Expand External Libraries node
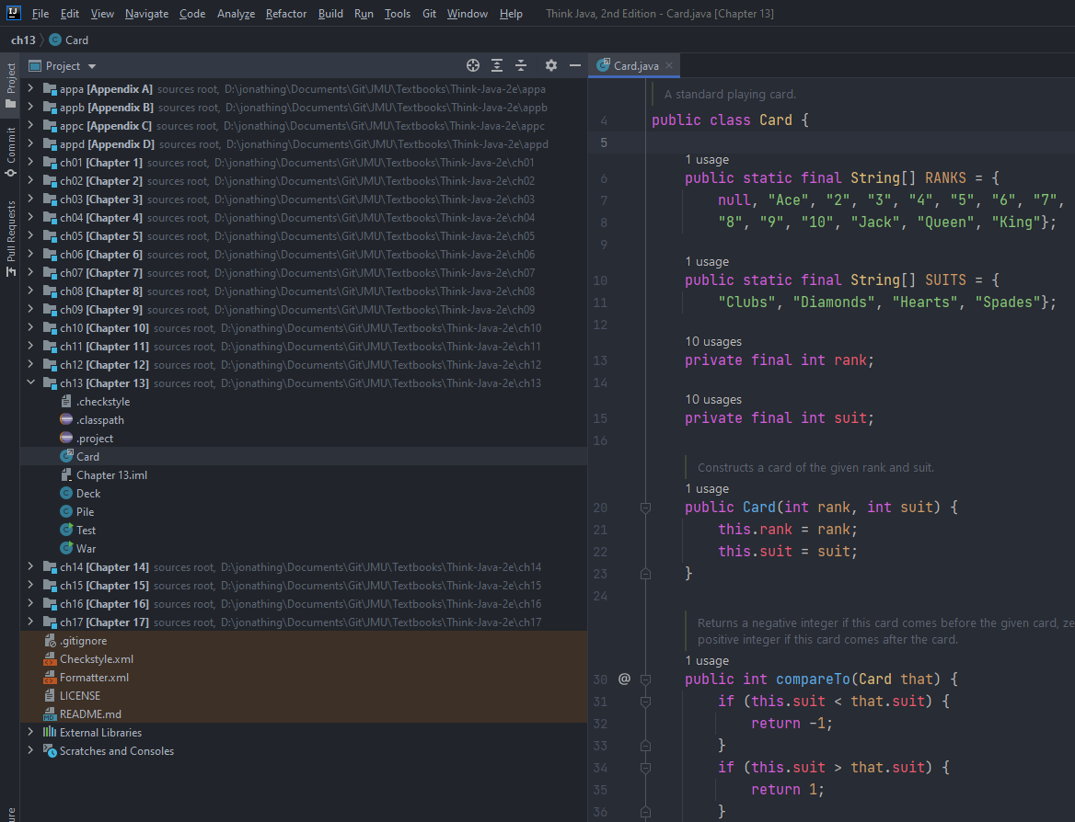This screenshot has width=1075, height=822. [30, 732]
